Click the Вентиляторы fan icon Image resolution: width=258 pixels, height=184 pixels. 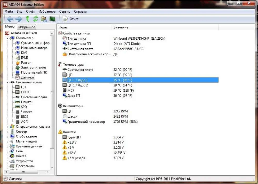click(x=60, y=106)
